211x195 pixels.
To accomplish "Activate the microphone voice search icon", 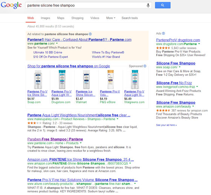I will point(148,5).
